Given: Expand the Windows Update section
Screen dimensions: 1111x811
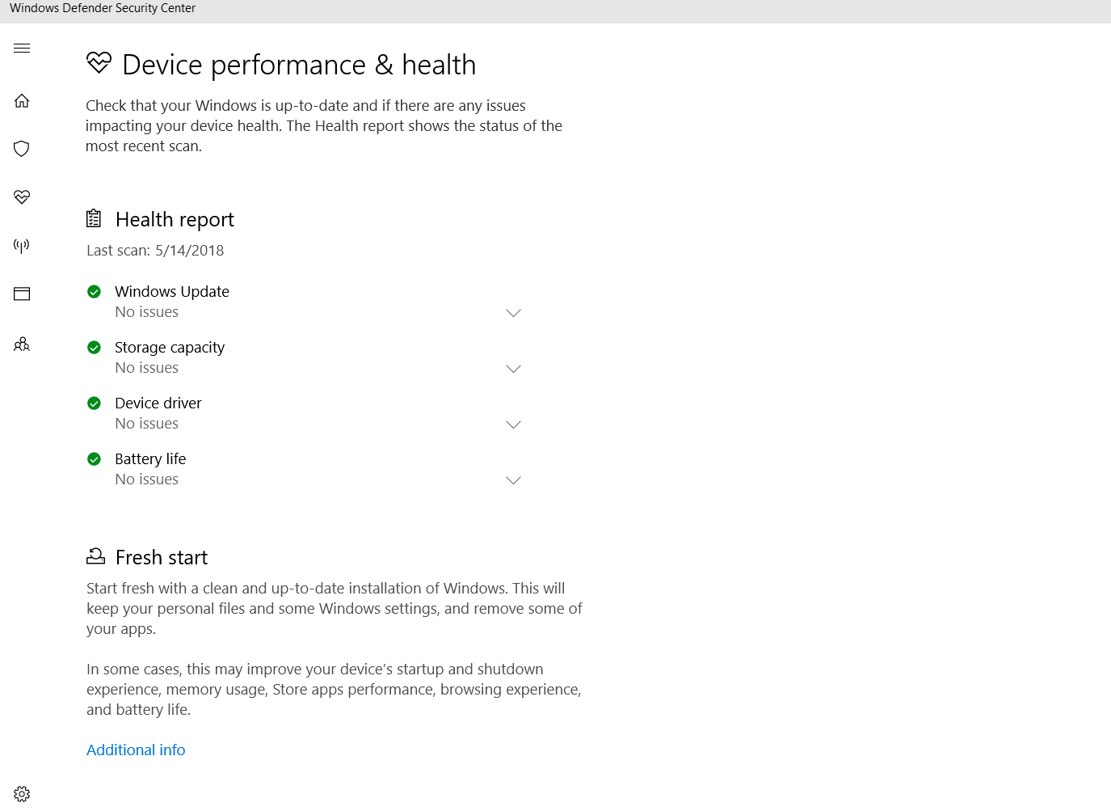Looking at the screenshot, I should click(513, 313).
